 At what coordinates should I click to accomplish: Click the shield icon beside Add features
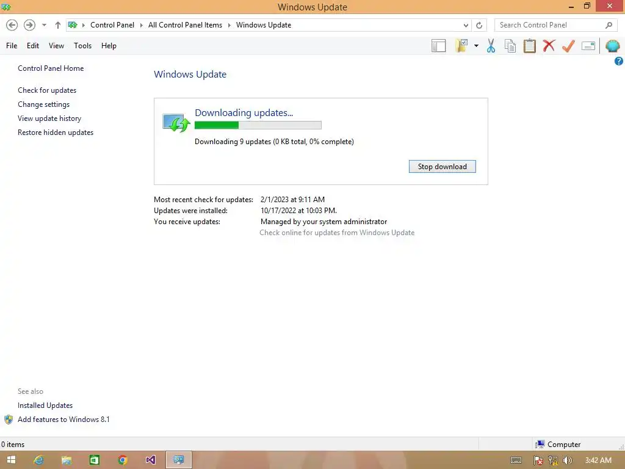pos(9,420)
